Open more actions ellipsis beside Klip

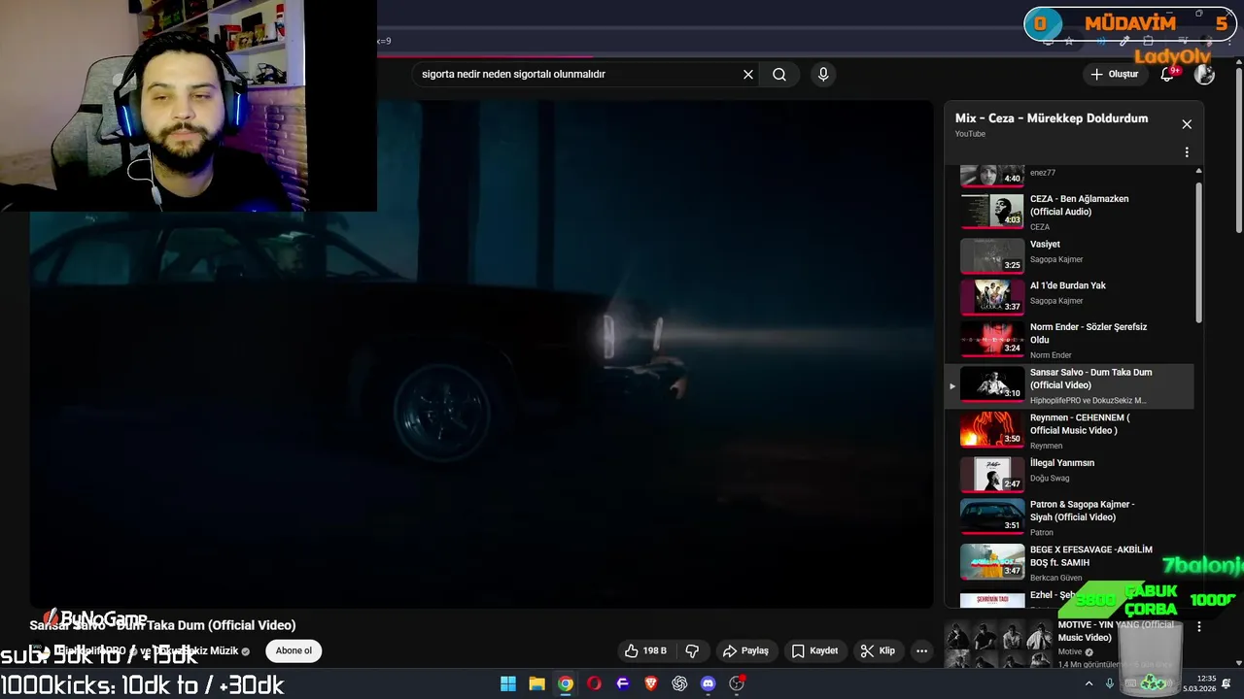pos(921,650)
